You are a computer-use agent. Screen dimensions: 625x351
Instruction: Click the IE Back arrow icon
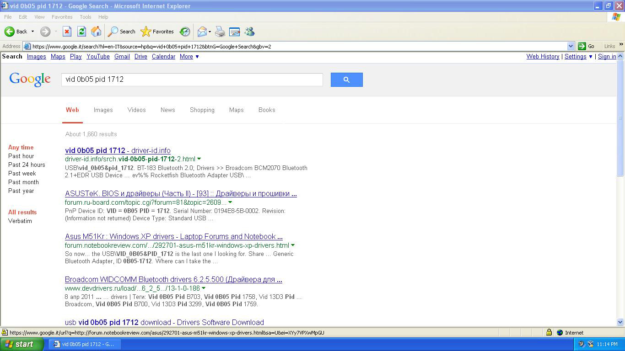pyautogui.click(x=9, y=32)
